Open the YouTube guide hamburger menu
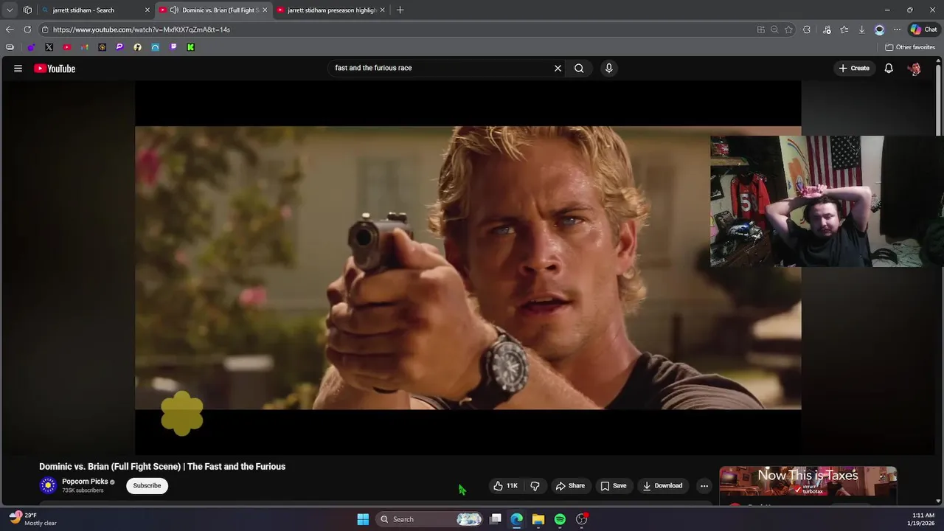The image size is (944, 531). click(x=18, y=68)
